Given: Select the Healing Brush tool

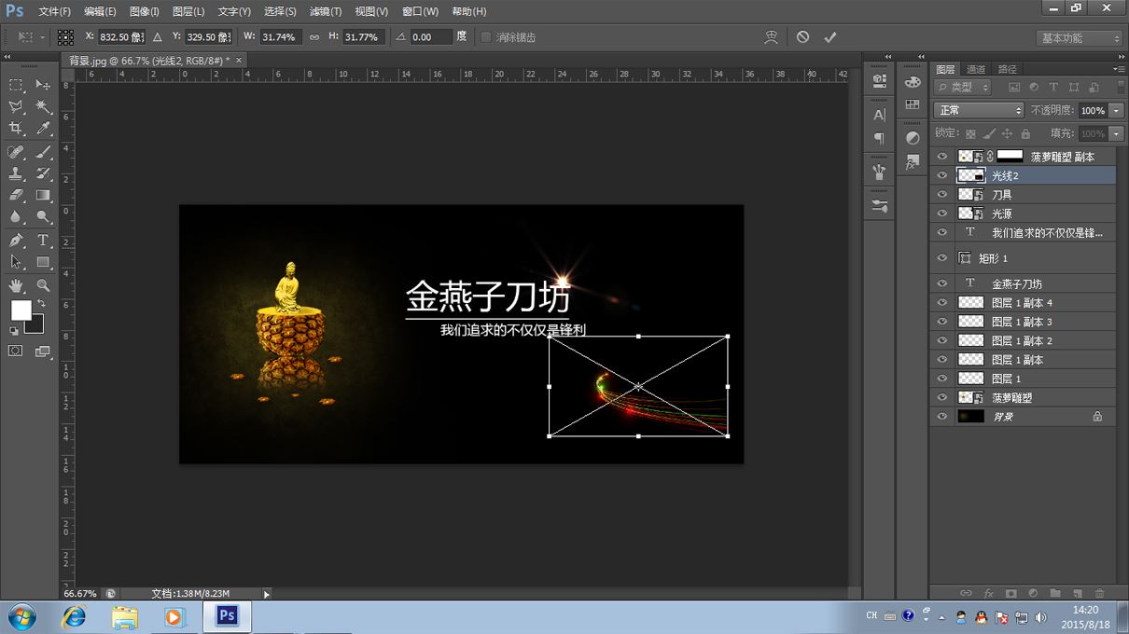Looking at the screenshot, I should 16,152.
